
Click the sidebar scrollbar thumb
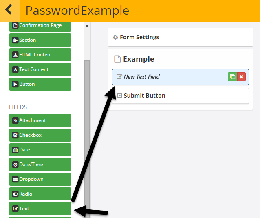(x=87, y=139)
